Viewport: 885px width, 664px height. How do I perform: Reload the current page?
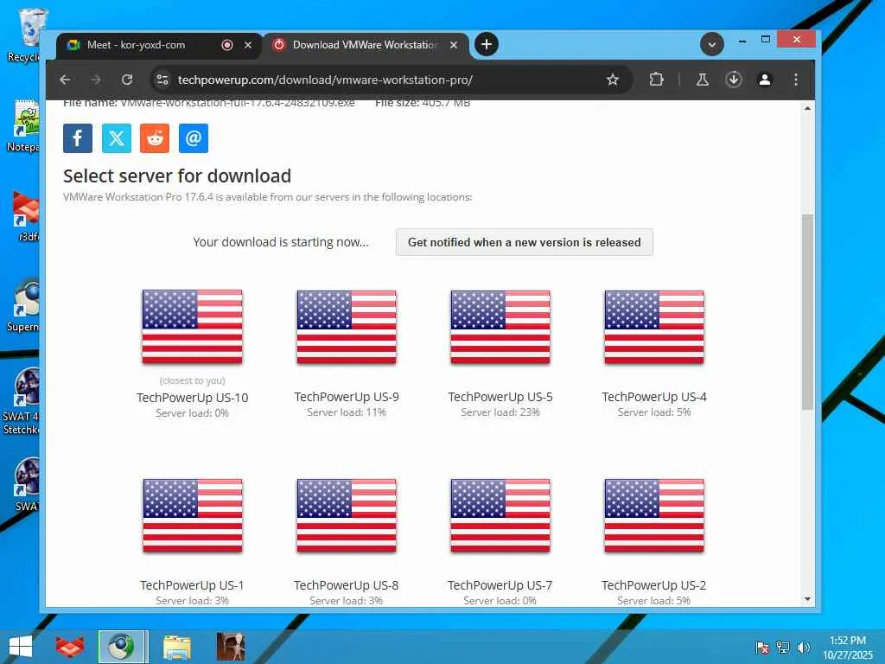(127, 80)
